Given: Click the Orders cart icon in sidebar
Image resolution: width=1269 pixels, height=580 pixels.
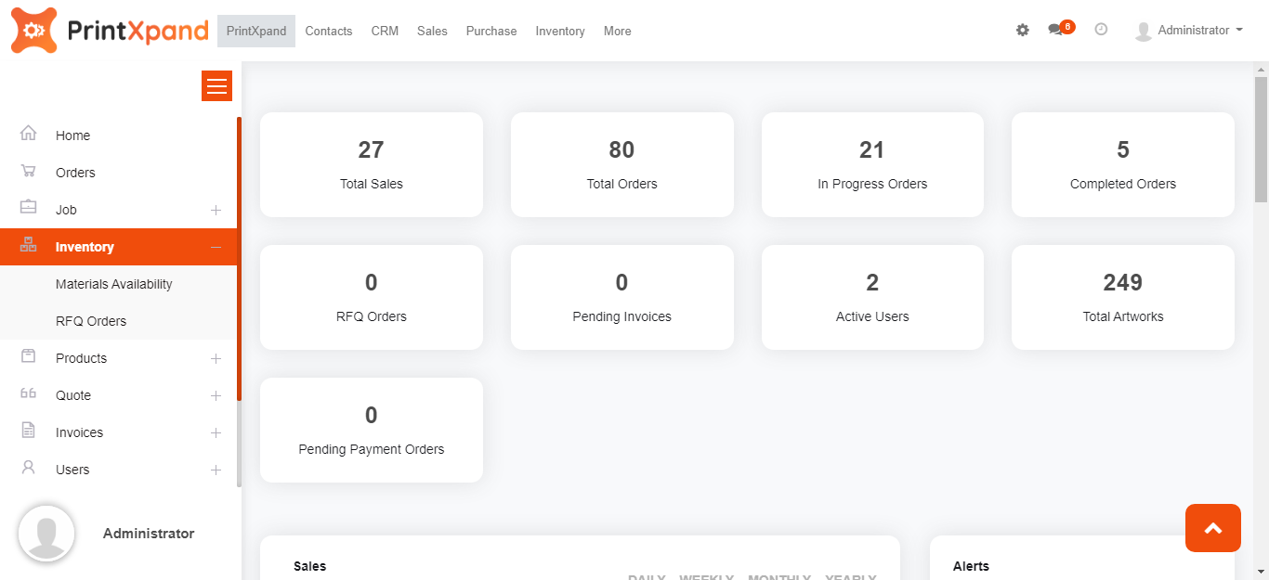Looking at the screenshot, I should [28, 172].
